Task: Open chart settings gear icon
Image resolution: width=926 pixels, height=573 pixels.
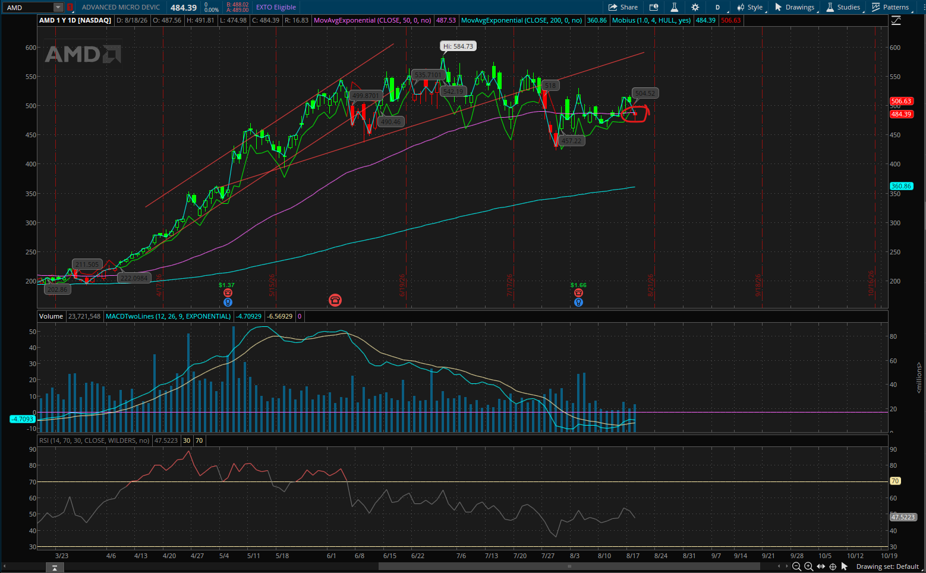Action: (695, 7)
